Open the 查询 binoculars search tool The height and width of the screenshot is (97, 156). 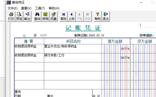point(37,16)
